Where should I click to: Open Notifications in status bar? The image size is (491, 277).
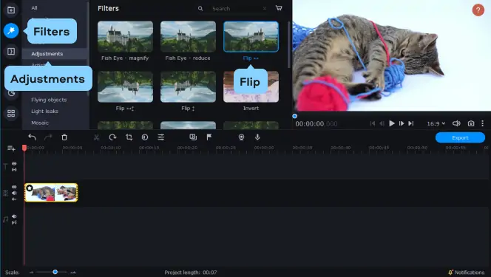click(x=466, y=273)
